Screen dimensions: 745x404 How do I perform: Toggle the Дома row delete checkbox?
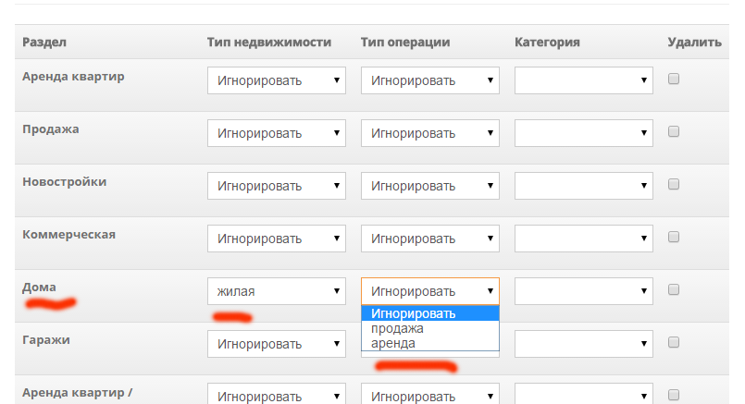[673, 289]
